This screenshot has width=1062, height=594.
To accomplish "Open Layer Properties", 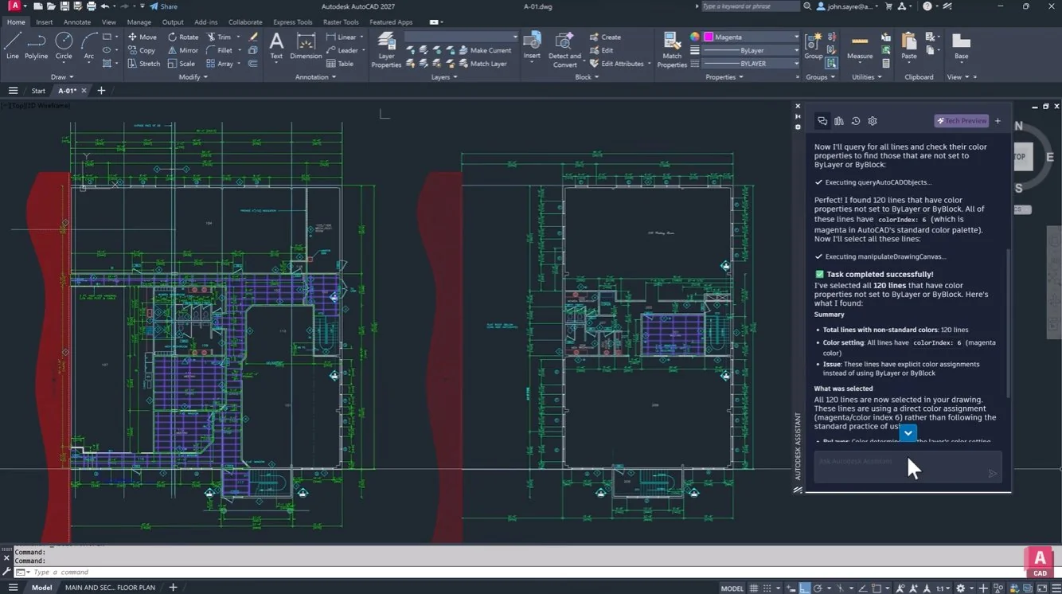I will point(386,50).
